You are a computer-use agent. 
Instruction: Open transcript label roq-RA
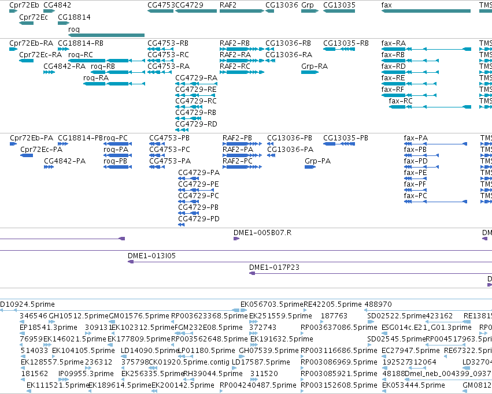(x=96, y=78)
